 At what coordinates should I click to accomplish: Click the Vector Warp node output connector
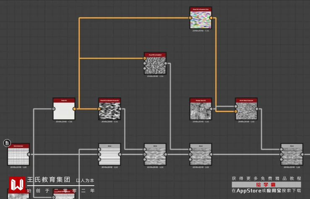pos(257,109)
